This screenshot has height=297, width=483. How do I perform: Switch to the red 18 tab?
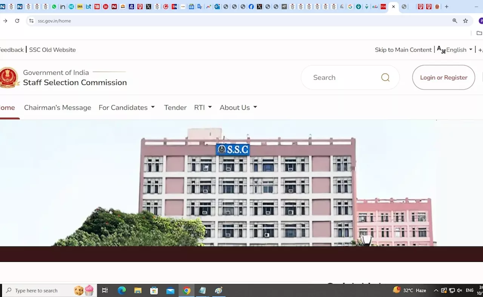pyautogui.click(x=97, y=7)
